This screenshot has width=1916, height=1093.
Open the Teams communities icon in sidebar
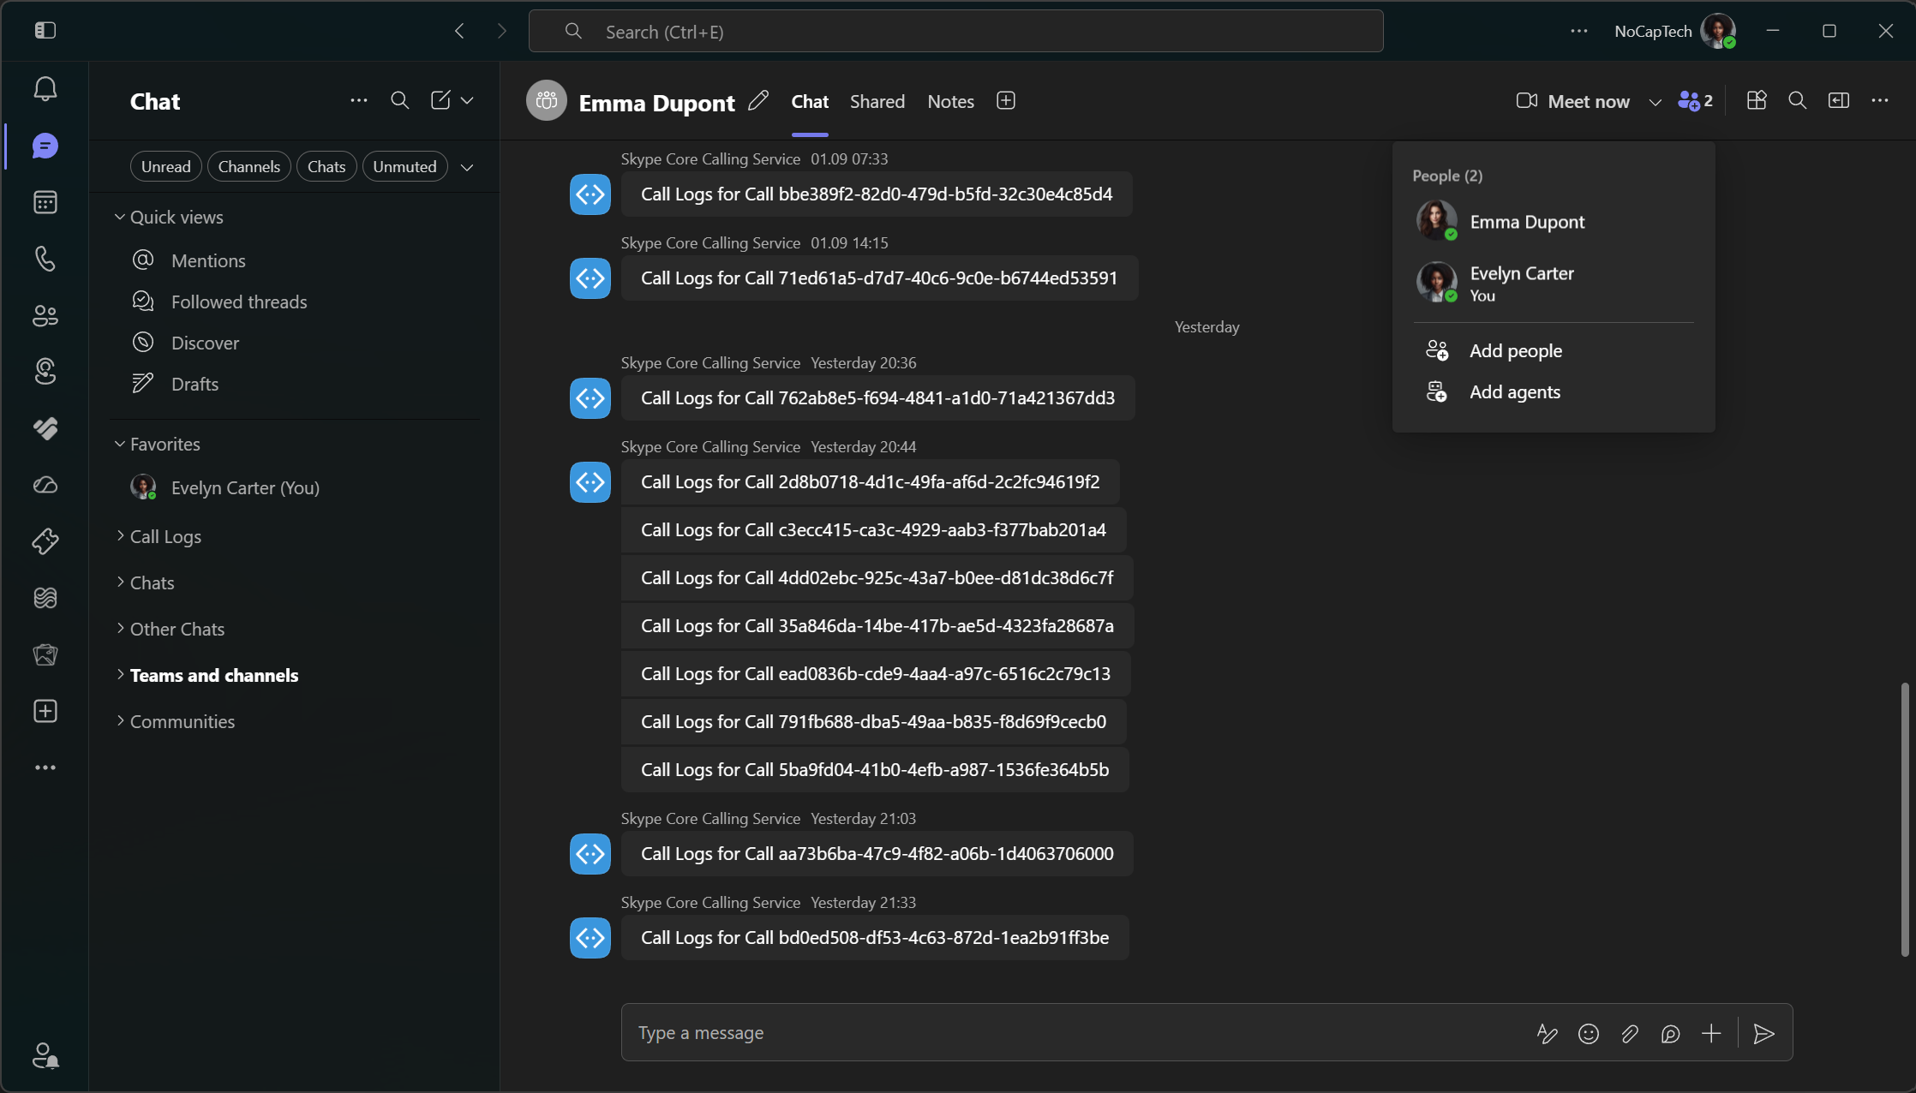point(45,315)
